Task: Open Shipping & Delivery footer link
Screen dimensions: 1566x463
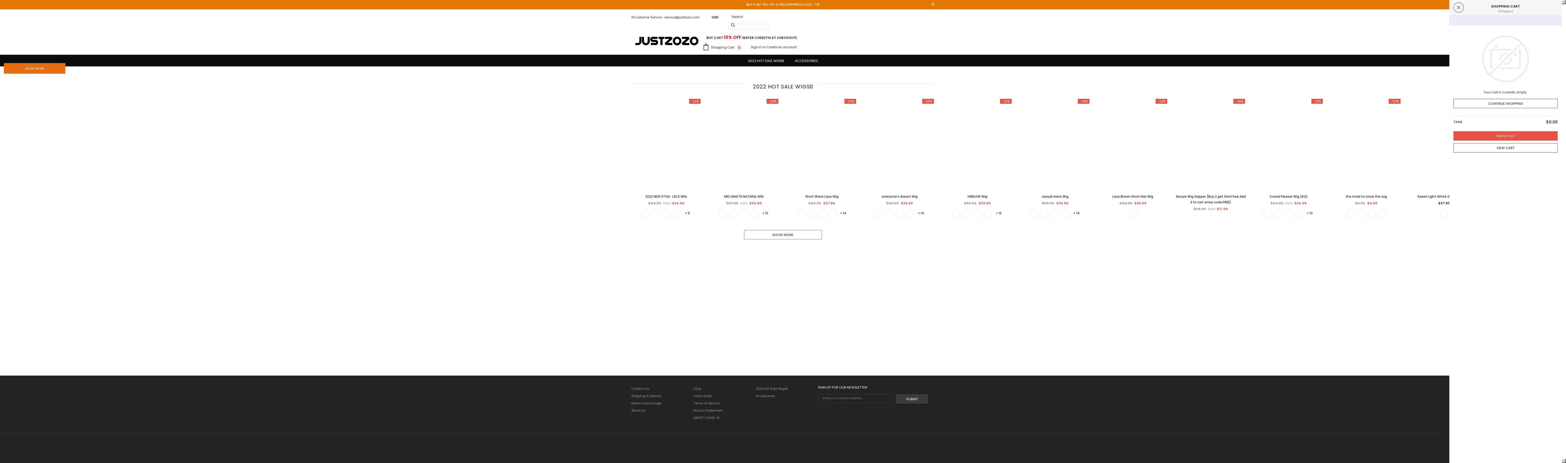Action: (x=646, y=396)
